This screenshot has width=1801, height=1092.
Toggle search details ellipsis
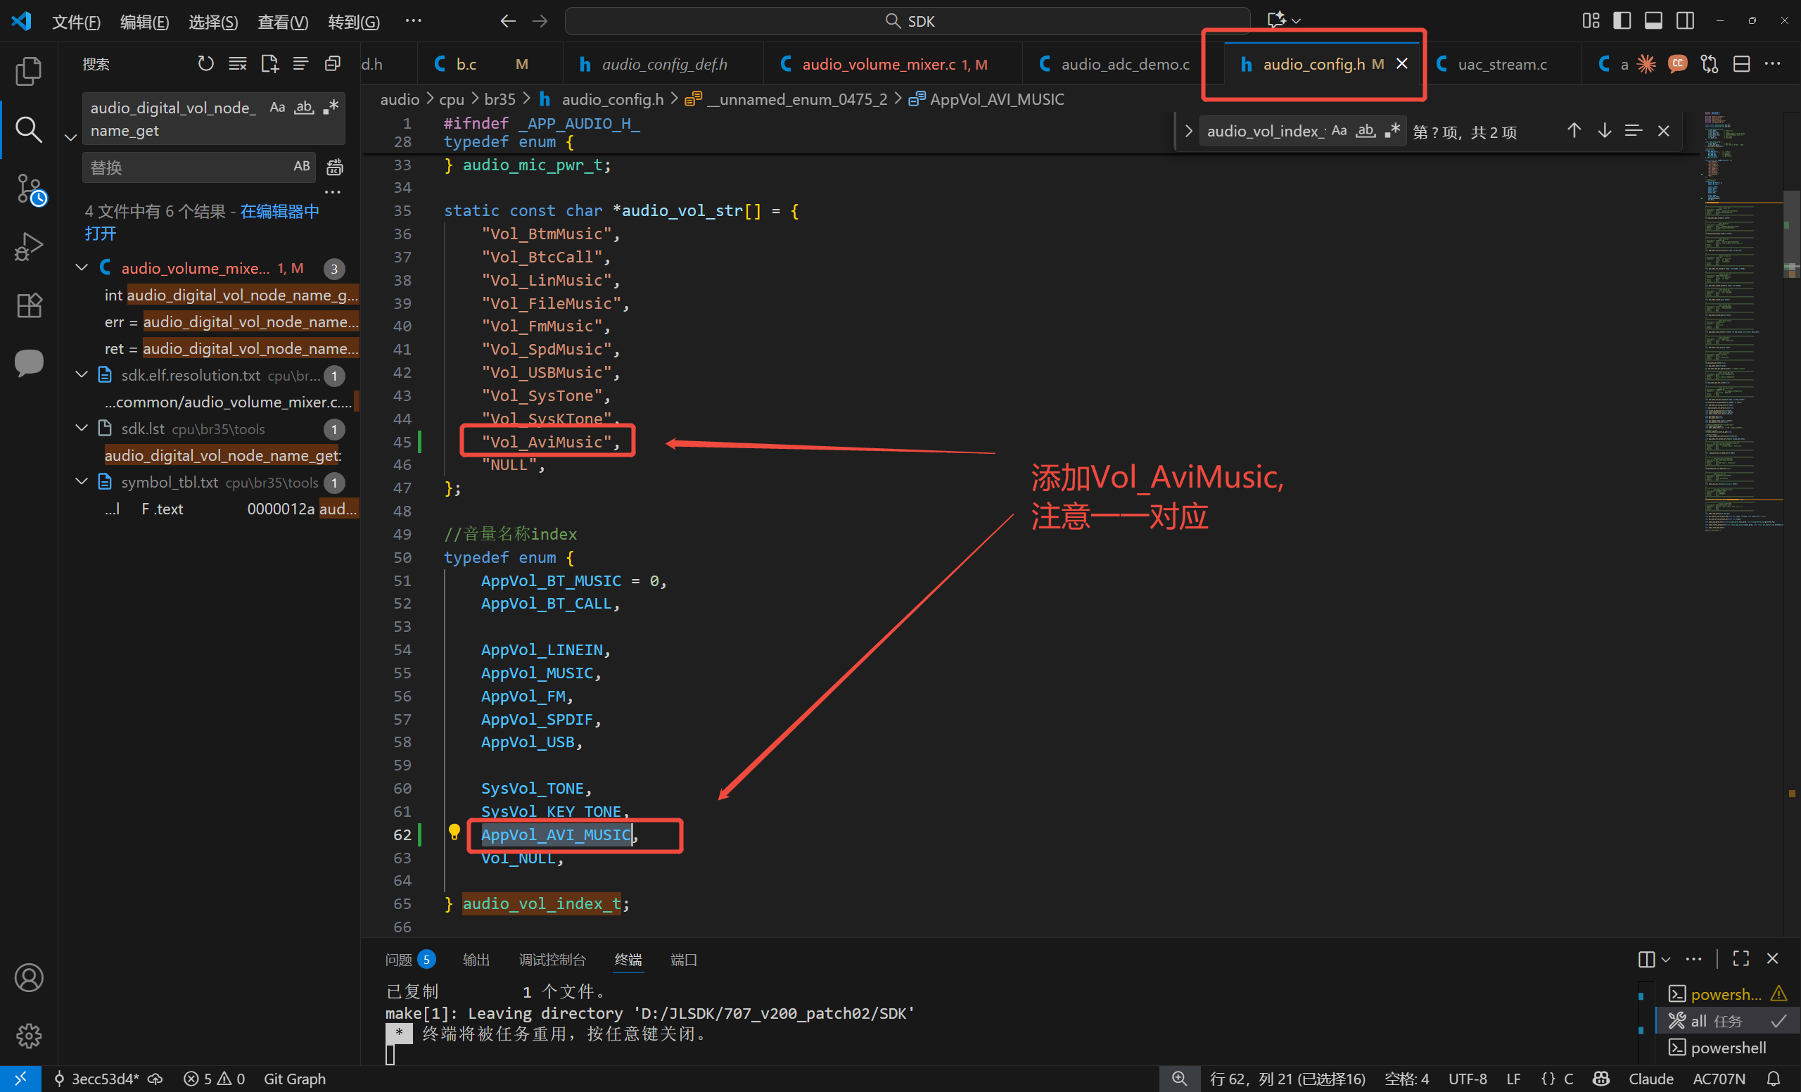click(x=333, y=192)
